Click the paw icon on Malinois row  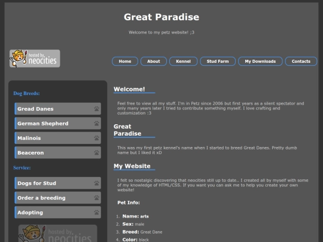point(97,138)
